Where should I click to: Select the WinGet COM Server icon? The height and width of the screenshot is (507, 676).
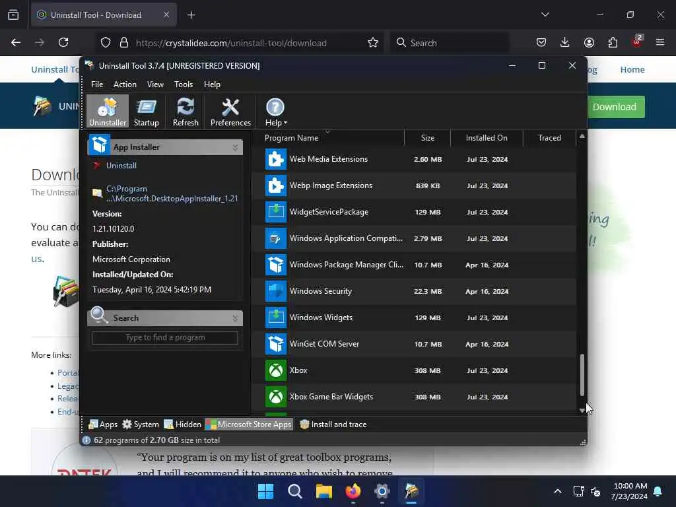276,344
